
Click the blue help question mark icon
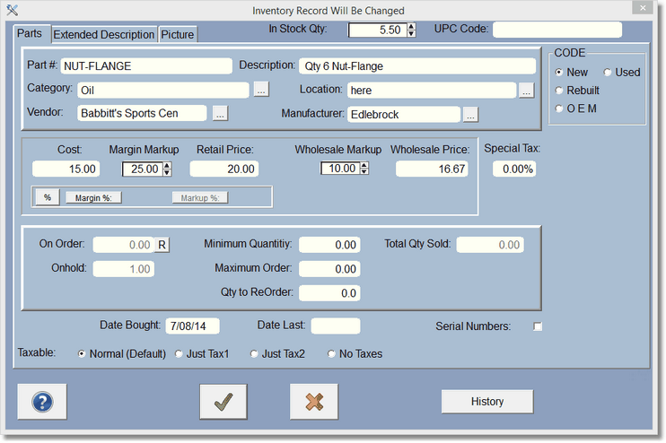tap(43, 402)
